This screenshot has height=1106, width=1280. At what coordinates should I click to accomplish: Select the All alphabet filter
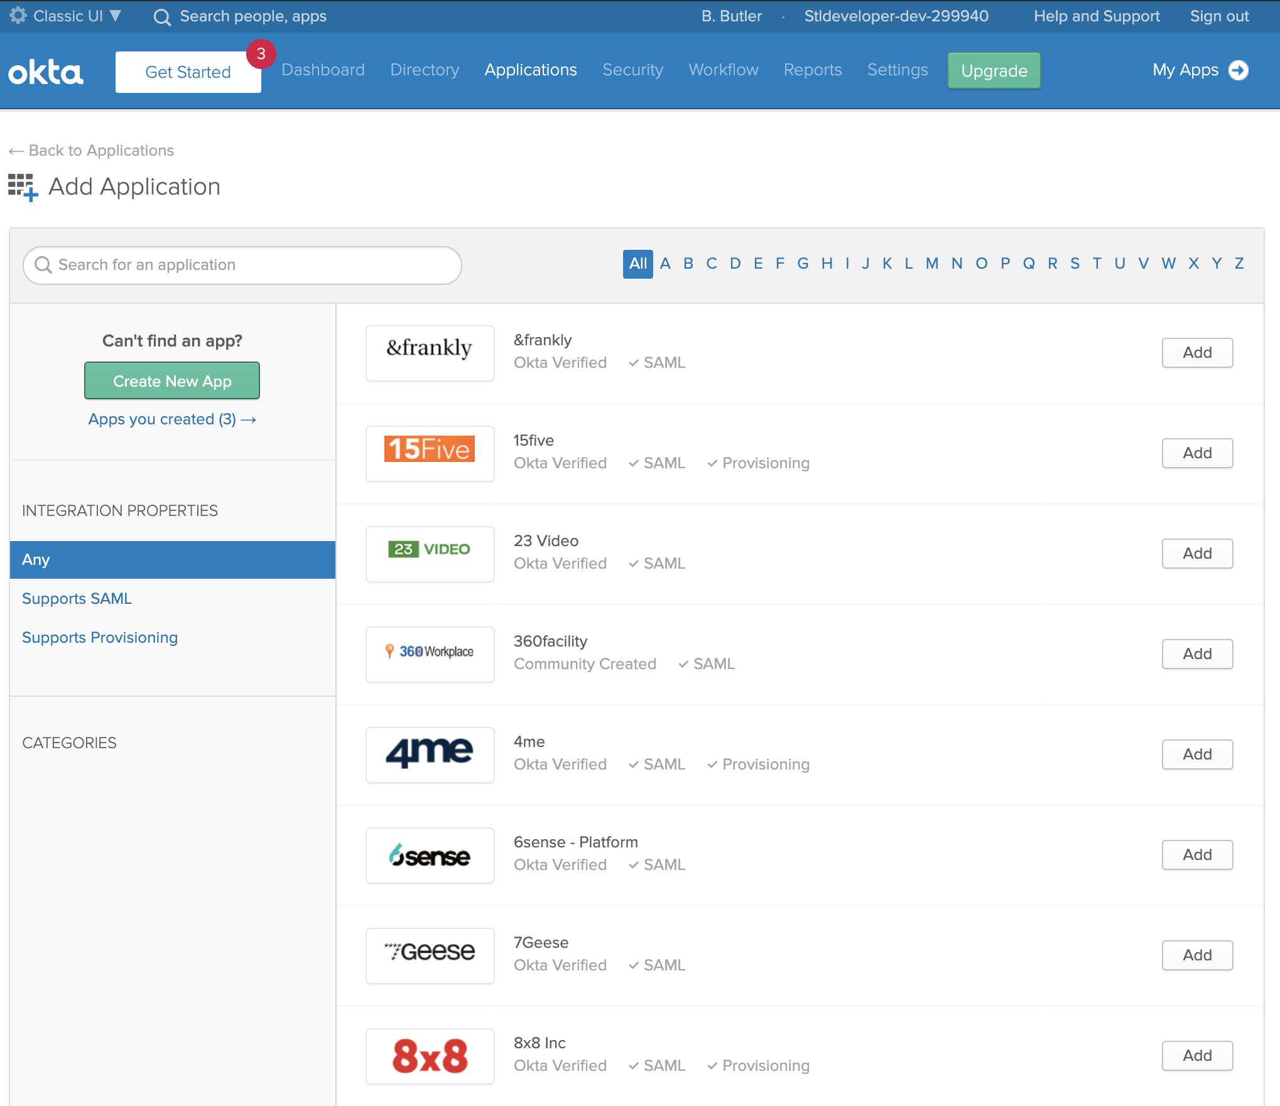pos(638,264)
